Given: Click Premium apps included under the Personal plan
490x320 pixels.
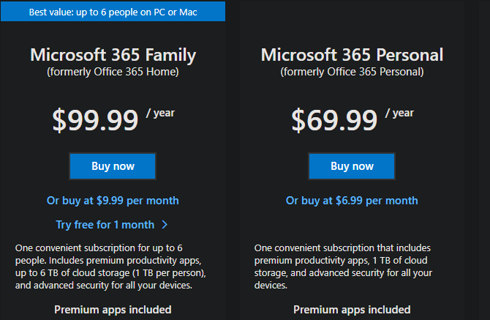Looking at the screenshot, I should pos(352,310).
